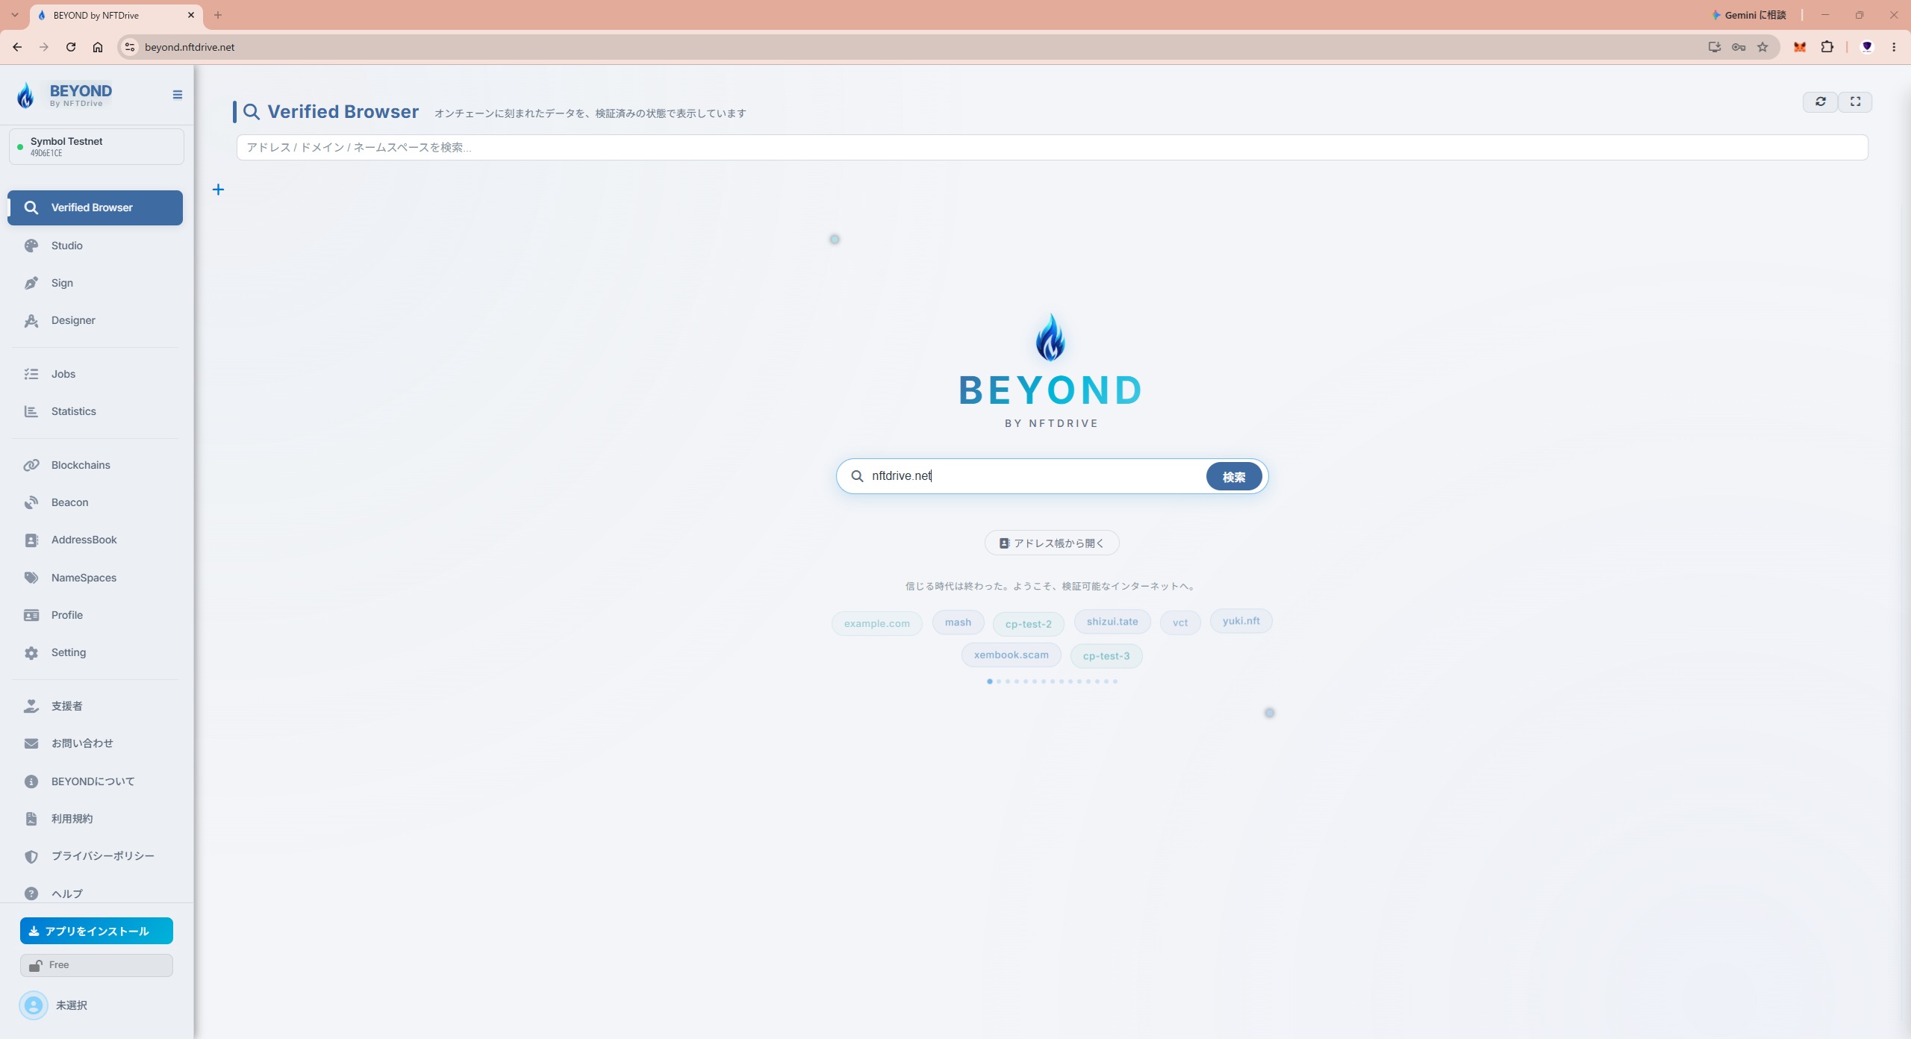Click the Chrome address bar URL

point(190,47)
